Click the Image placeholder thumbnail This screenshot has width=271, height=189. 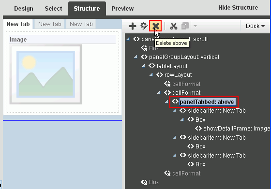click(x=46, y=74)
